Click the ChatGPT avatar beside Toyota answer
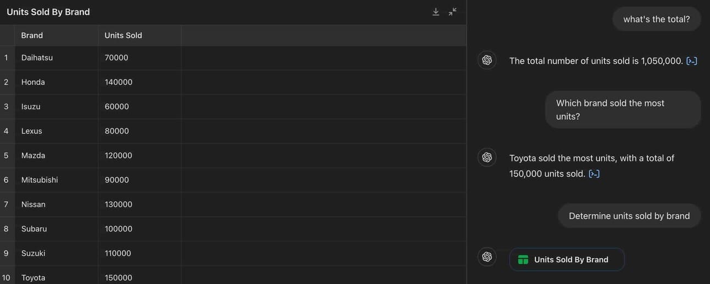This screenshot has width=710, height=284. (x=487, y=158)
